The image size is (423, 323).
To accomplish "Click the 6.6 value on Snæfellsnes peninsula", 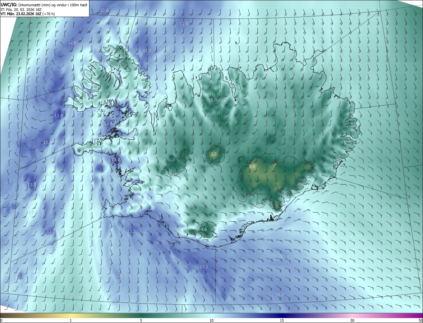I will (91, 145).
